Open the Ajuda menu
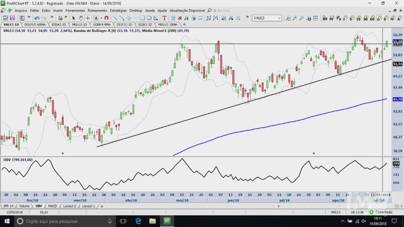 point(162,11)
